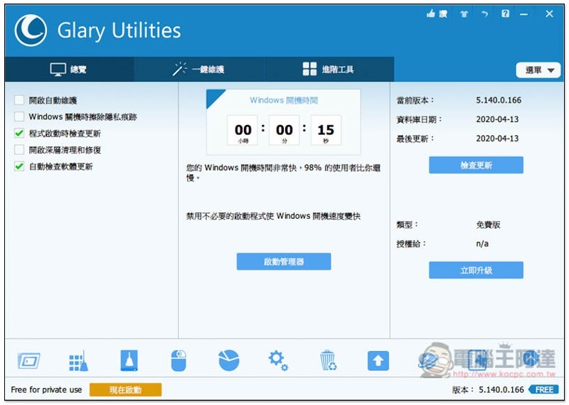Check Windows 關機時擦除隱私痕跡 option
The height and width of the screenshot is (405, 569).
pos(19,117)
